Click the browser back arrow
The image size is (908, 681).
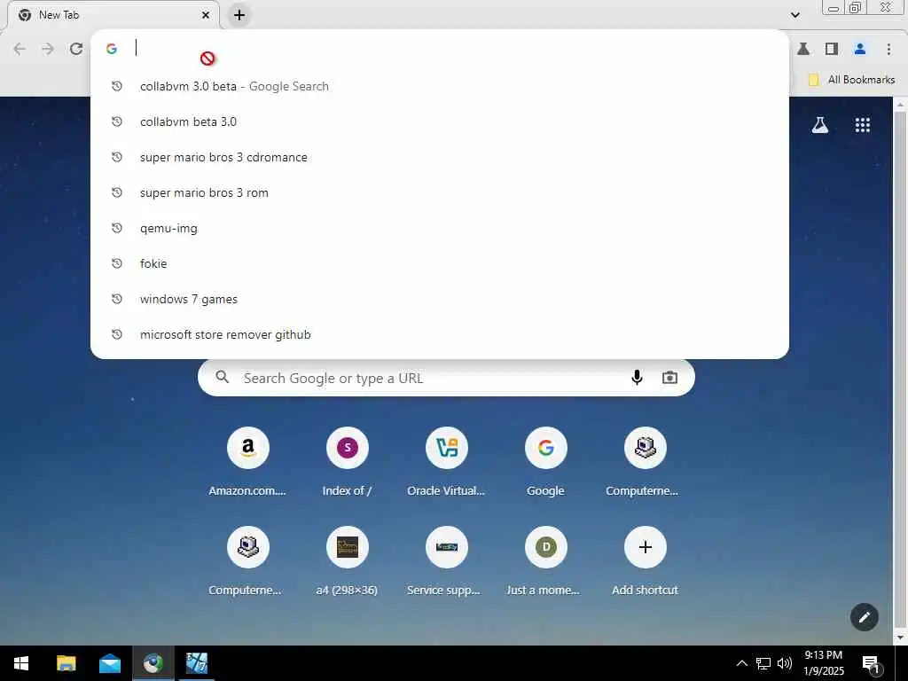[20, 50]
